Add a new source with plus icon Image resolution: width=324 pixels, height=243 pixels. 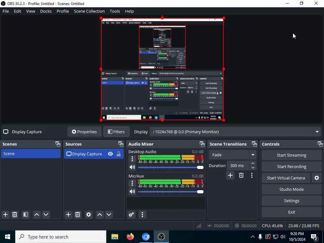point(68,215)
